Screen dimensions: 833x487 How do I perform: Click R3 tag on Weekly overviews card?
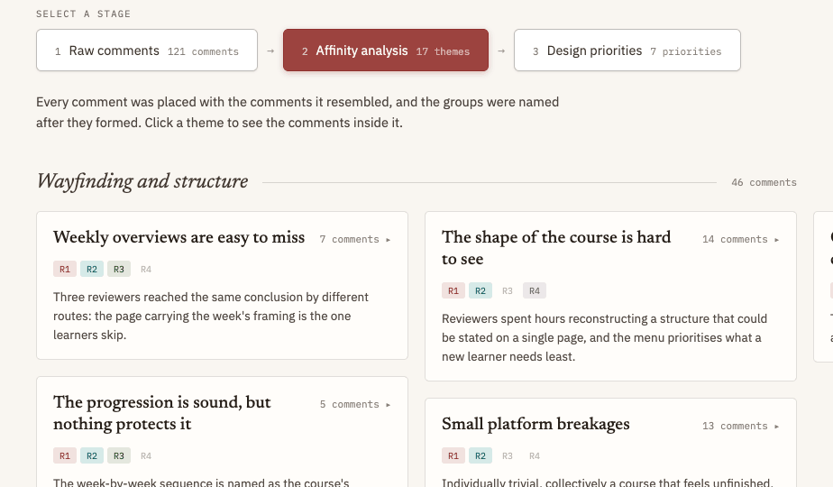point(119,269)
